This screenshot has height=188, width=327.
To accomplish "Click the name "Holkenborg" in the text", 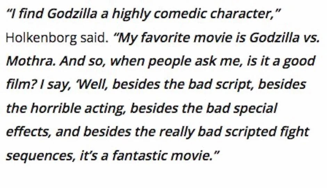I will tap(41, 38).
